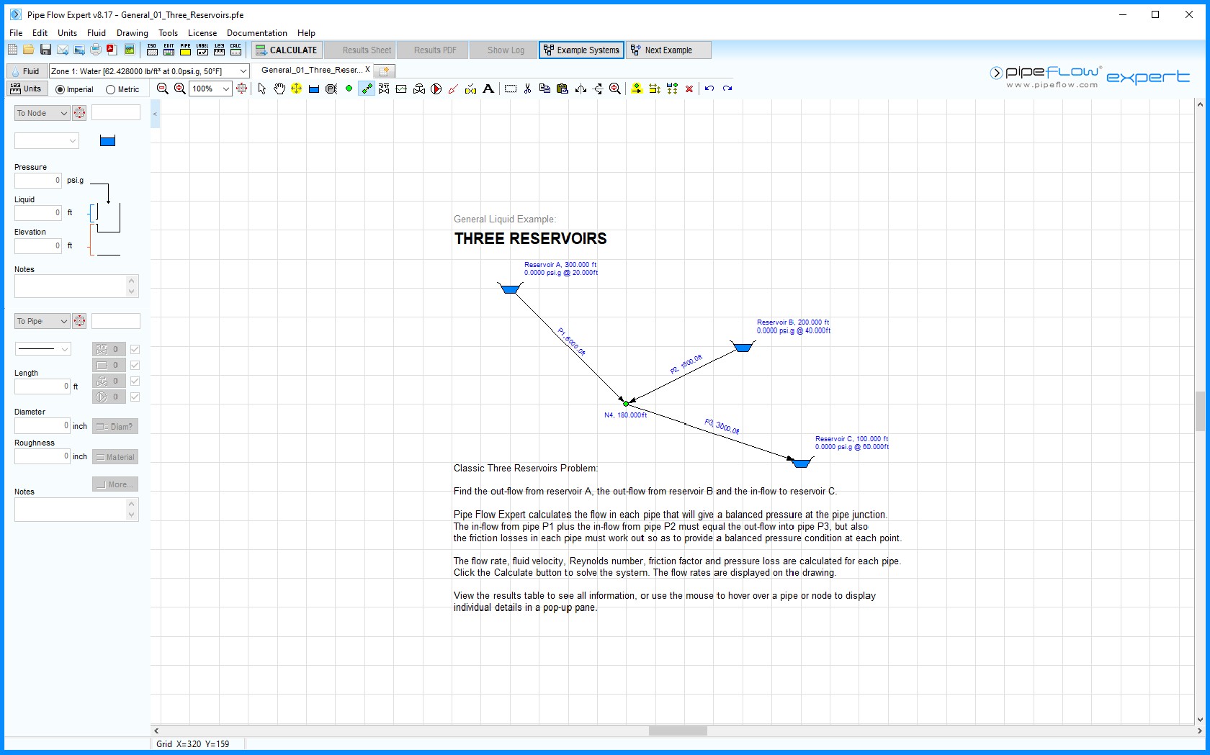
Task: Select the hand pan tool
Action: [279, 89]
